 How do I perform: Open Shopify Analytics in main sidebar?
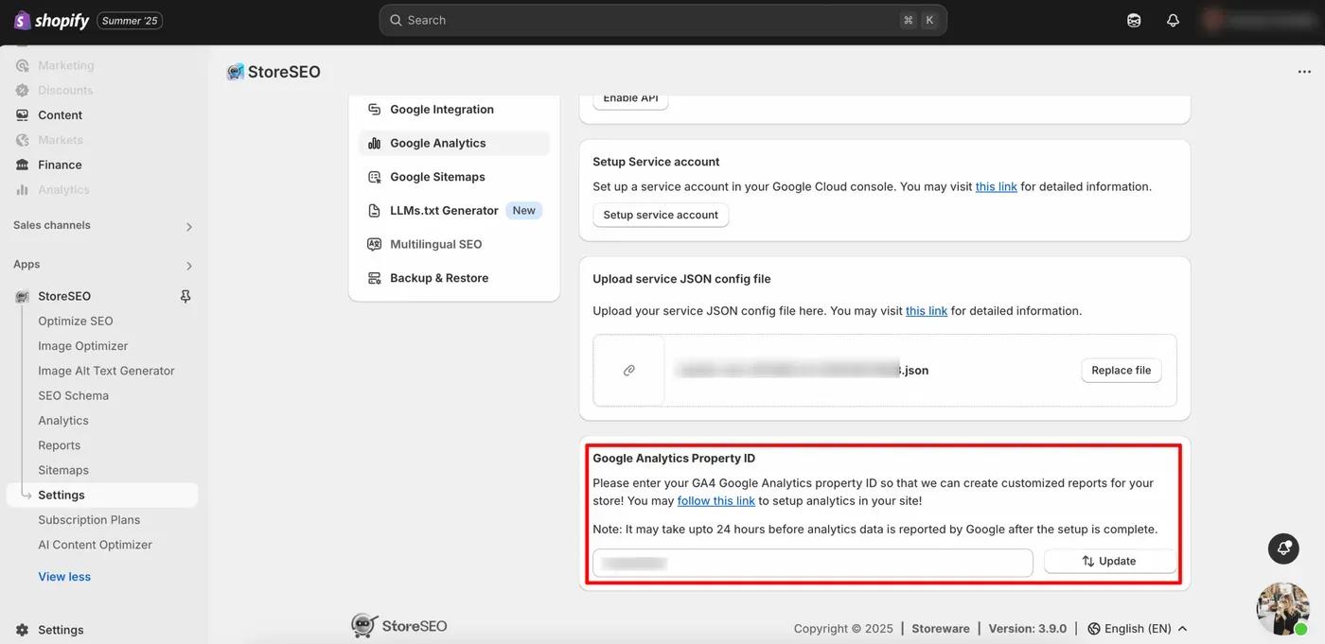click(x=63, y=189)
